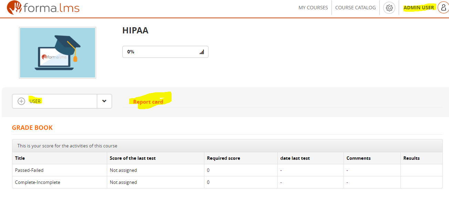Click the user profile avatar icon
The image size is (449, 197).
point(443,8)
